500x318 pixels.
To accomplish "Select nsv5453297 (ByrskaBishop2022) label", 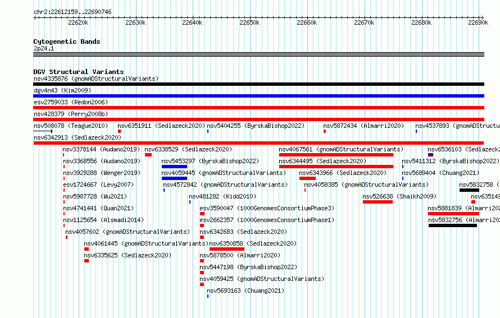I will point(210,161).
